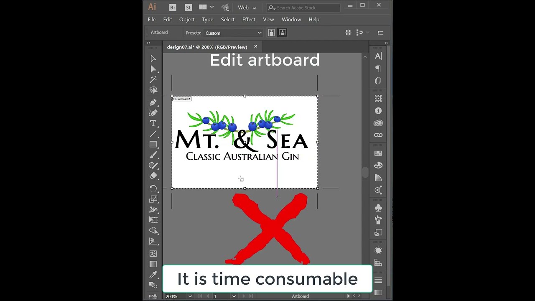Activate the Scale tool

(x=153, y=199)
